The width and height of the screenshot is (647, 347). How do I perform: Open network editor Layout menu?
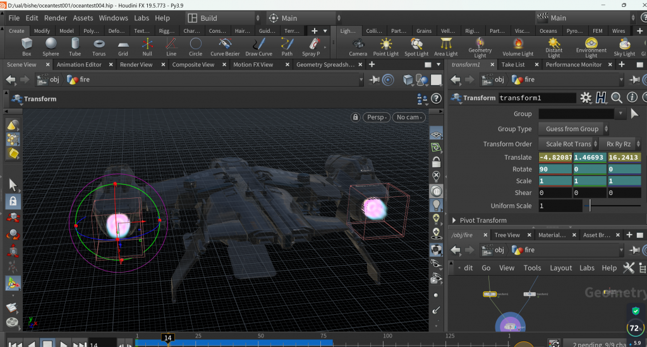pos(561,268)
